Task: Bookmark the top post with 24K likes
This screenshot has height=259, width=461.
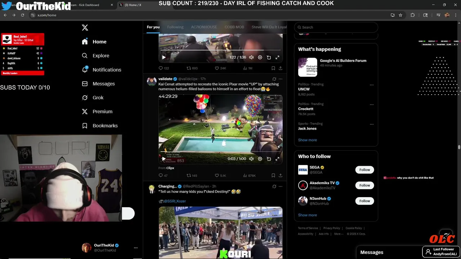Action: (x=273, y=68)
